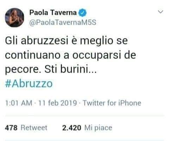This screenshot has height=141, width=169.
Task: Open the Twitter for iPhone source link
Action: click(x=112, y=103)
